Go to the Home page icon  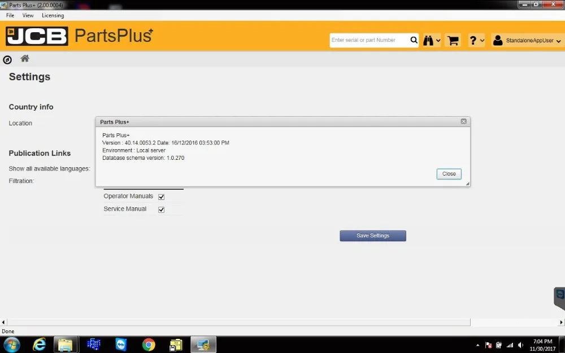(x=24, y=58)
